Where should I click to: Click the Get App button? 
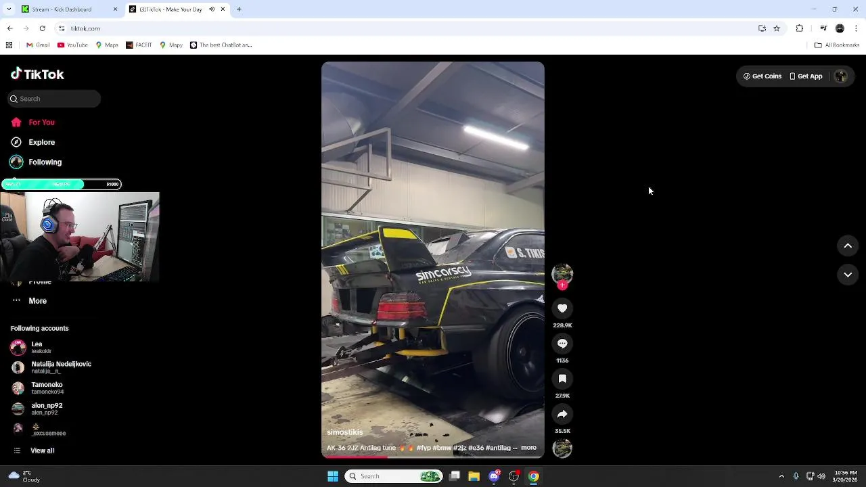tap(806, 76)
